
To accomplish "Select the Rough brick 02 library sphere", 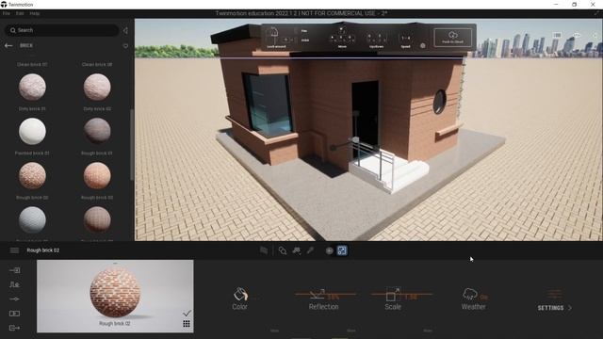I will tap(32, 176).
